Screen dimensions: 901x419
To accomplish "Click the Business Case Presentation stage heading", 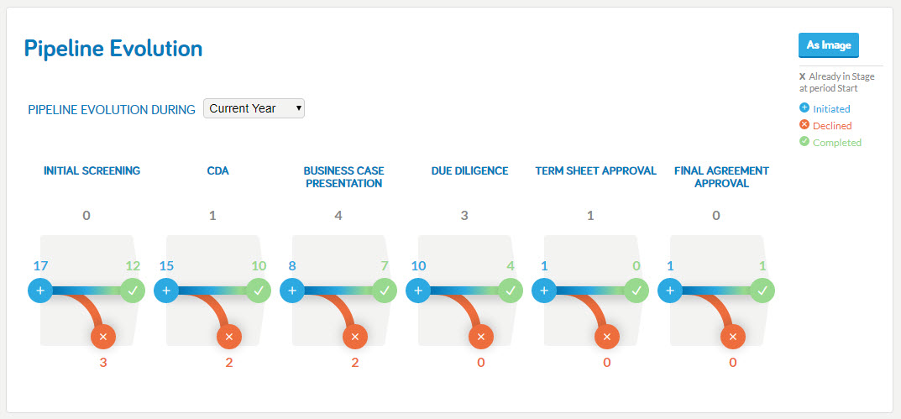I will (343, 177).
